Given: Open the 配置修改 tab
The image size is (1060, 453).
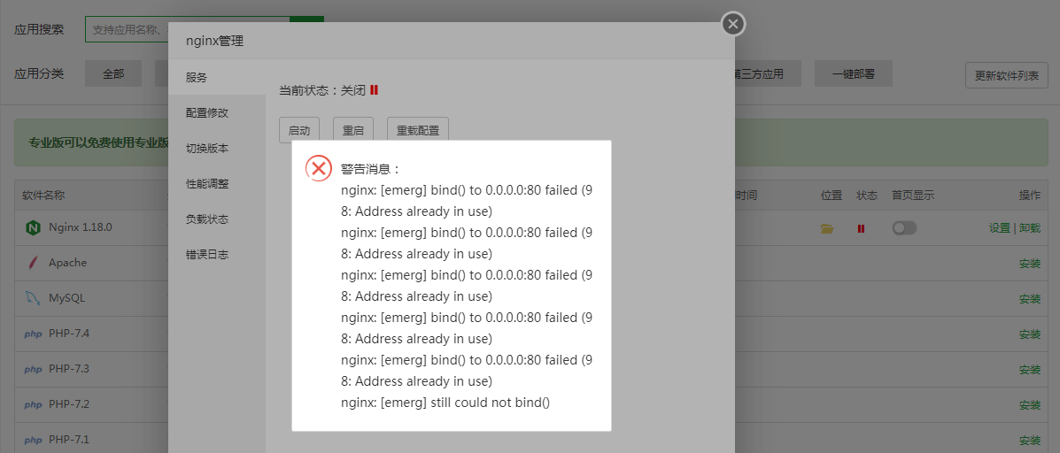Looking at the screenshot, I should pyautogui.click(x=217, y=112).
